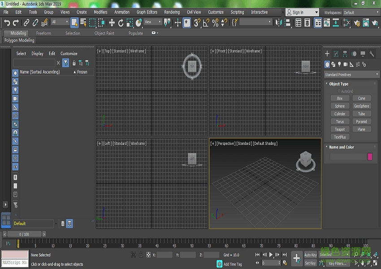Open the Modify tab in command panel
The image size is (381, 269).
(336, 54)
